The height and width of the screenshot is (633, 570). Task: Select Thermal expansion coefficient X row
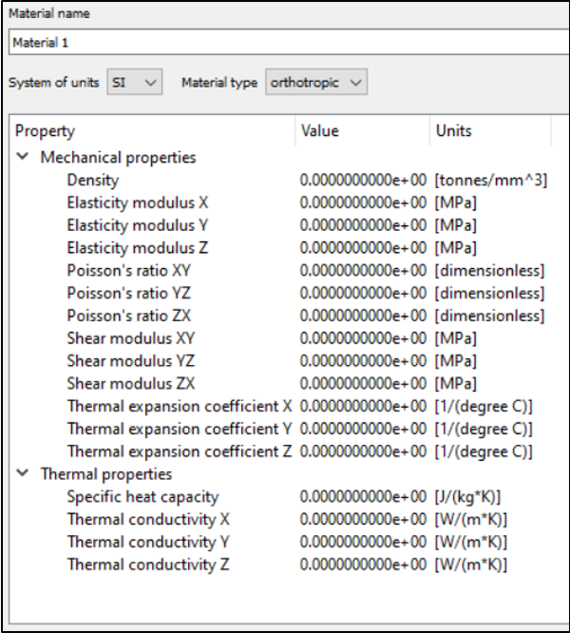tap(179, 406)
